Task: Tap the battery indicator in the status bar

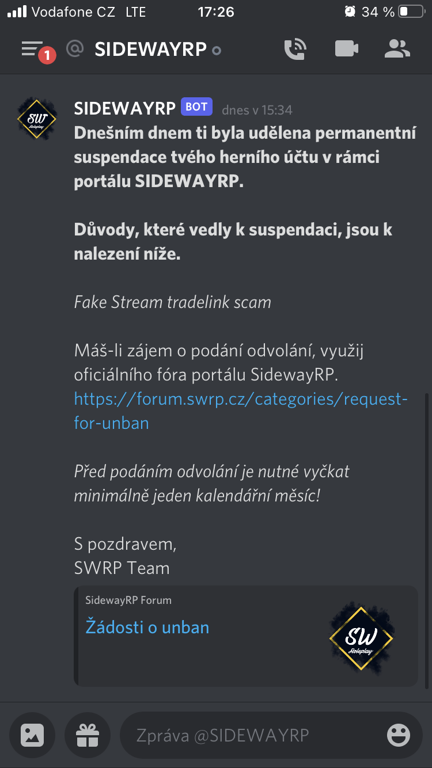Action: tap(411, 12)
